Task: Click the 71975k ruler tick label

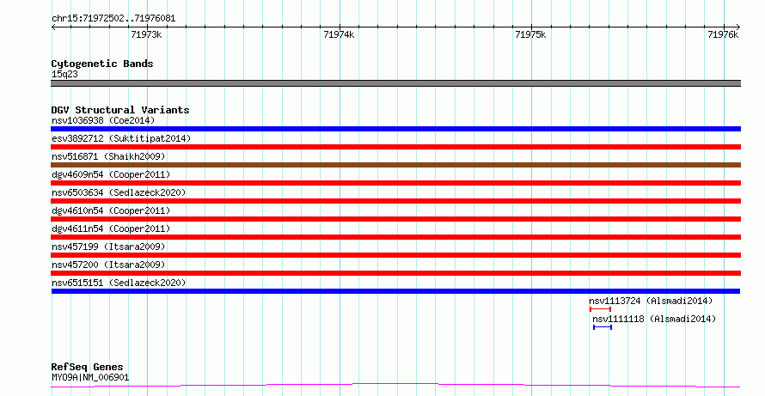Action: point(530,34)
